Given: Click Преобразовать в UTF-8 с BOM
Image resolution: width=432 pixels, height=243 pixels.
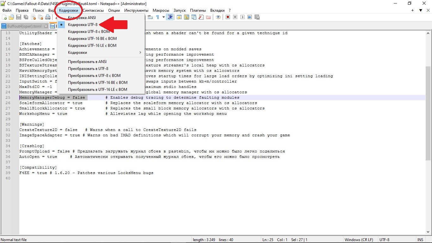Looking at the screenshot, I should coord(94,76).
